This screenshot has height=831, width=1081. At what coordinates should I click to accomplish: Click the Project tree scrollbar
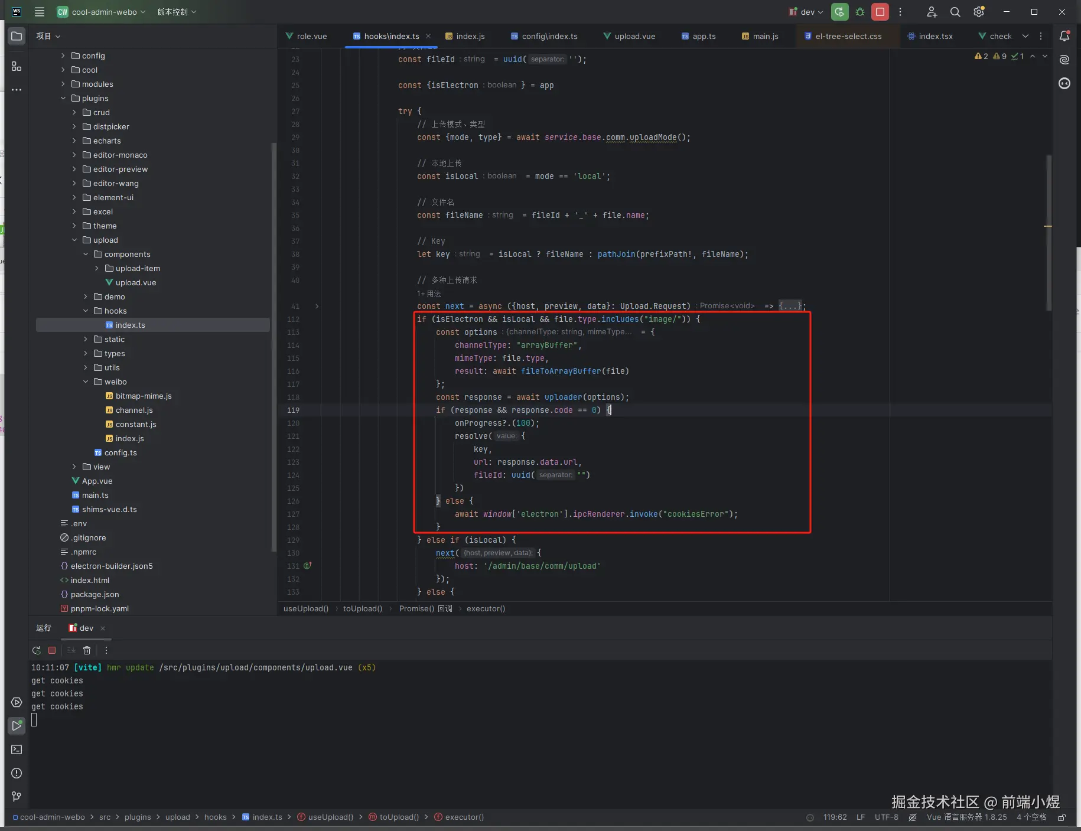coord(273,347)
